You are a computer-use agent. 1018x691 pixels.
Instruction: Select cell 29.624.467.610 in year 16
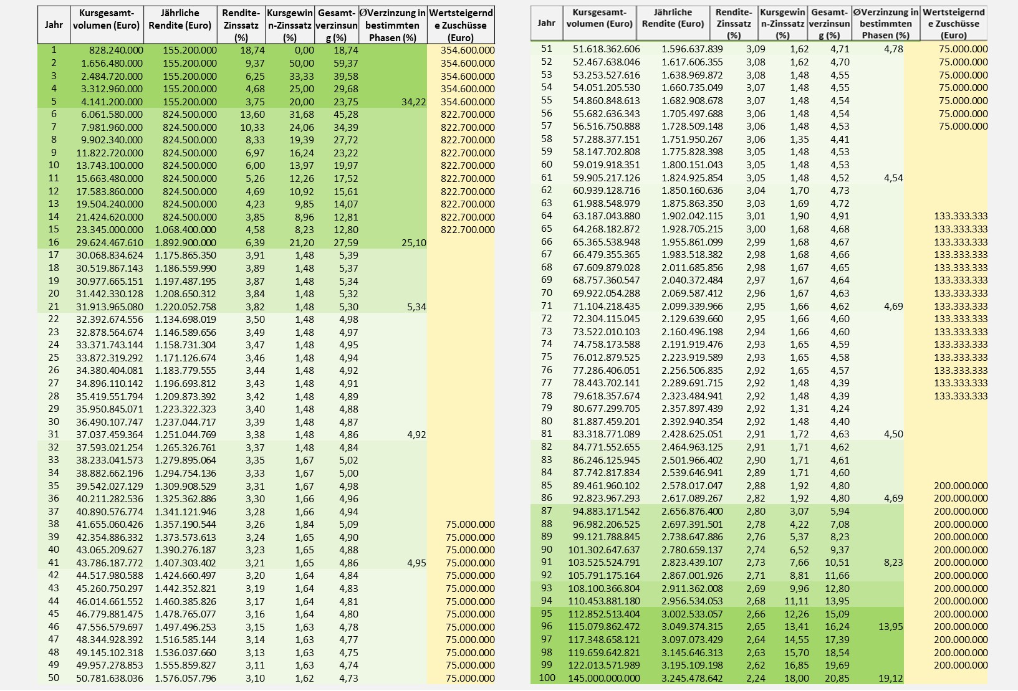110,242
